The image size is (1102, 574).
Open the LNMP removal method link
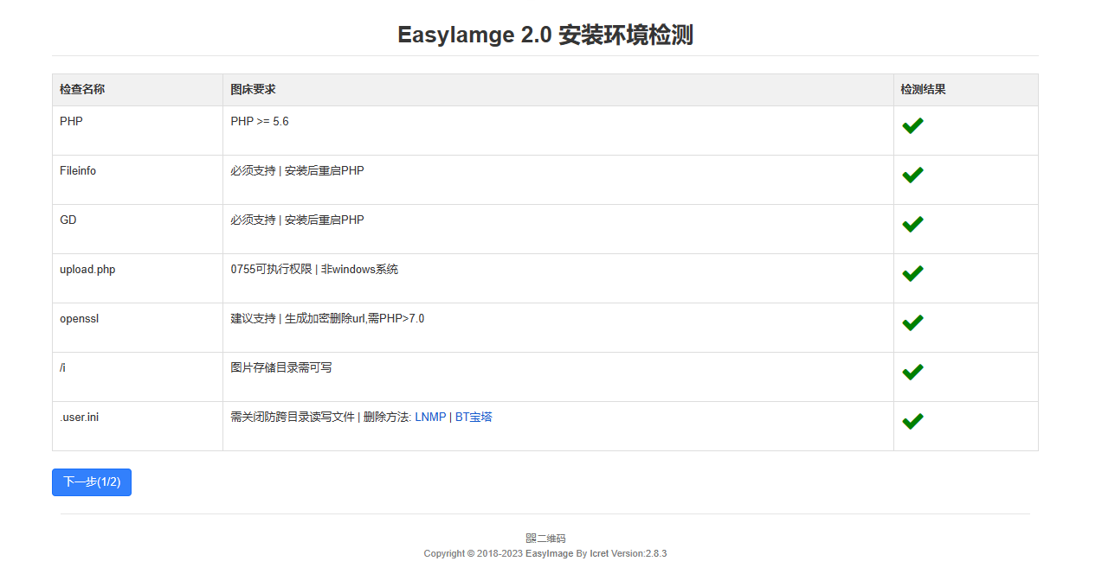(430, 417)
